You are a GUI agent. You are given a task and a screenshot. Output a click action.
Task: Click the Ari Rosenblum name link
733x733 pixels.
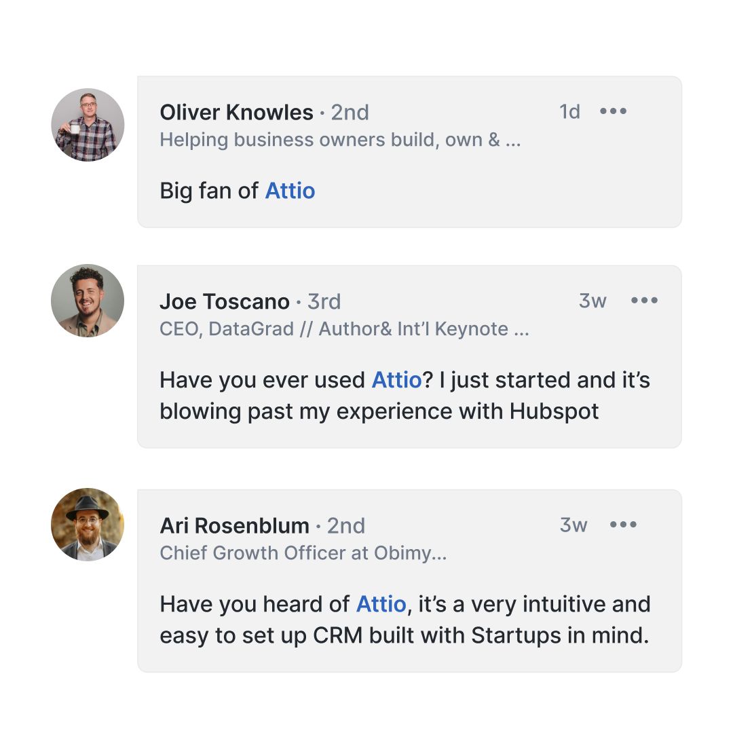(x=235, y=526)
